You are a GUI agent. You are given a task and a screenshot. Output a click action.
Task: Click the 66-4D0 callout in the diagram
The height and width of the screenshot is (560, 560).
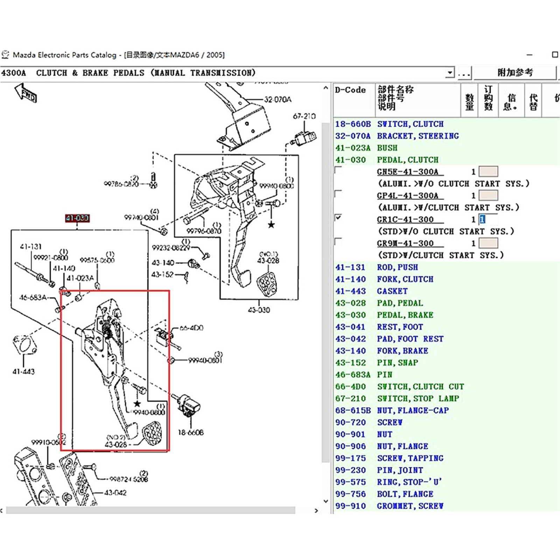(x=191, y=328)
